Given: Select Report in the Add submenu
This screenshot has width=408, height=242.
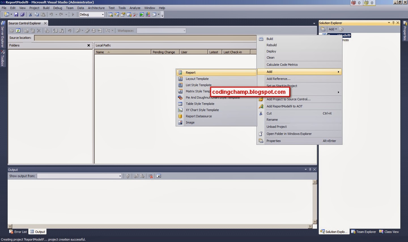Looking at the screenshot, I should coord(216,73).
